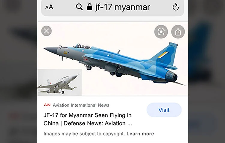Click the AIN site logo
225x143 pixels.
pos(47,105)
